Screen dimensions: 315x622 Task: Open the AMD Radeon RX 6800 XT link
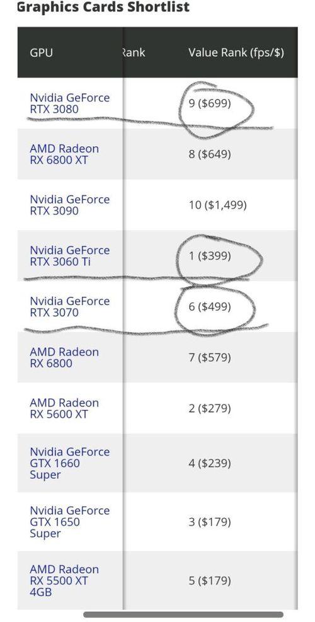[x=64, y=154]
